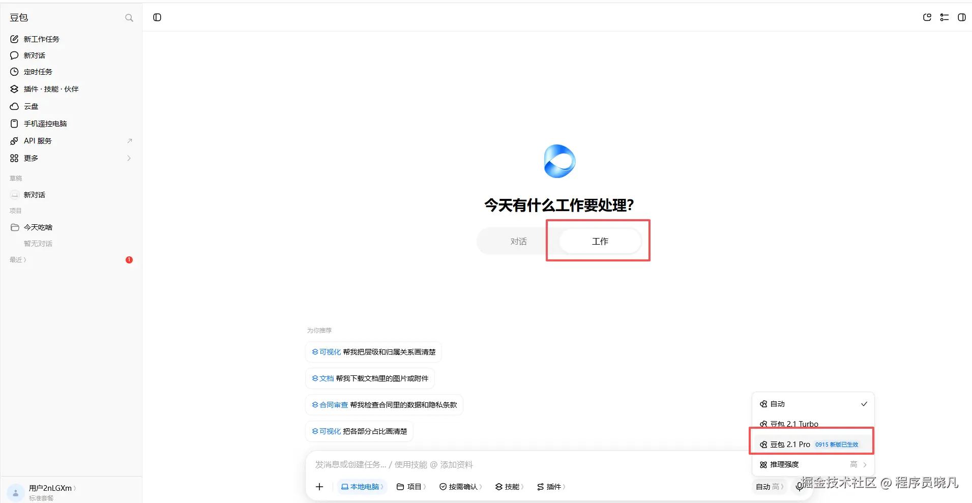Click the 暂无对话 text under 今天吃啥

click(38, 244)
